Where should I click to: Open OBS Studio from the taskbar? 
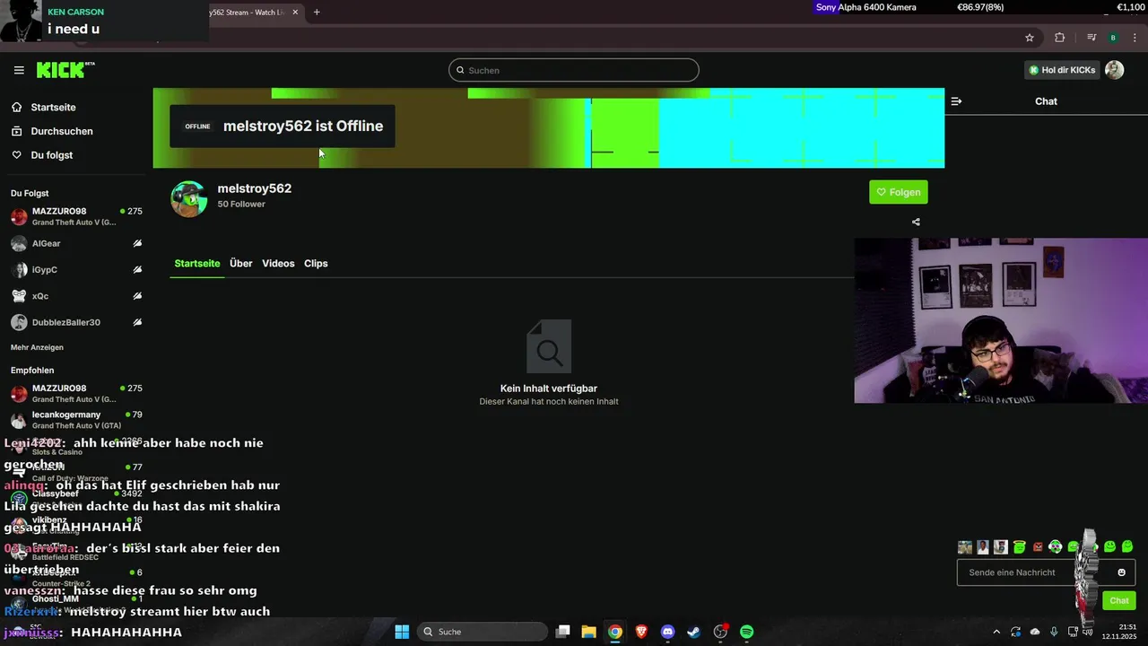(720, 632)
